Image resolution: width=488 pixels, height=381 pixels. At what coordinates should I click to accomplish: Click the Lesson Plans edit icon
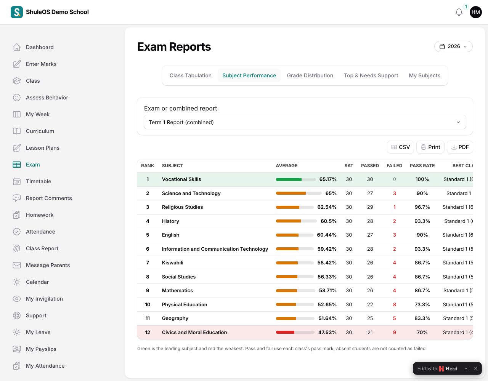(17, 148)
